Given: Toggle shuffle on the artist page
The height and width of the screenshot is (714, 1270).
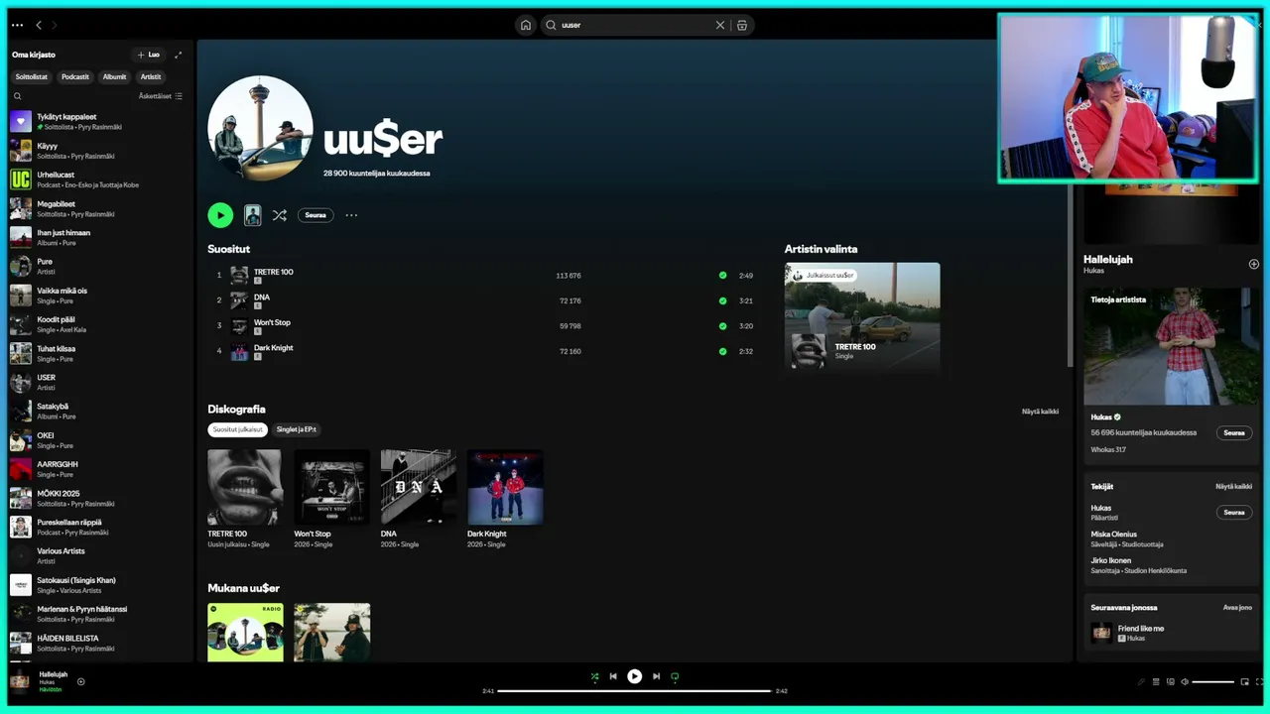Looking at the screenshot, I should pyautogui.click(x=280, y=215).
